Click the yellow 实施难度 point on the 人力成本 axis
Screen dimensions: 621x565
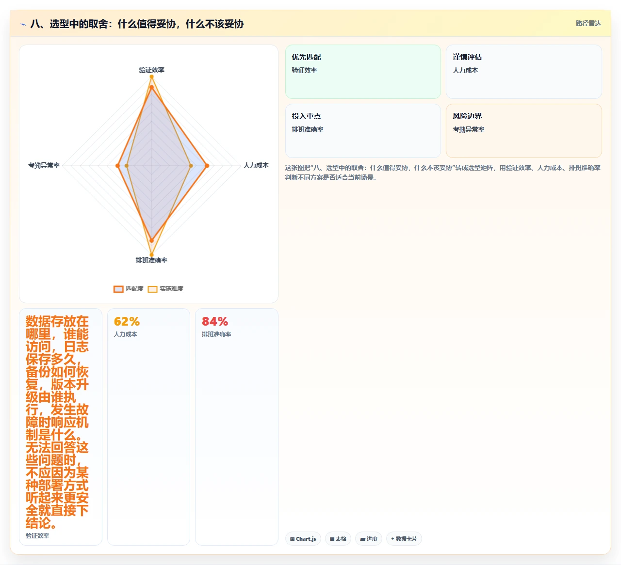[191, 166]
